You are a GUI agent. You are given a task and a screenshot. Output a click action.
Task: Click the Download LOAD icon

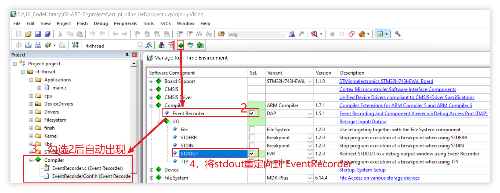pyautogui.click(x=75, y=45)
